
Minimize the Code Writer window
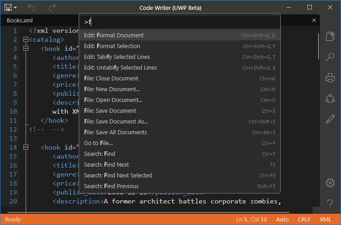[289, 7]
